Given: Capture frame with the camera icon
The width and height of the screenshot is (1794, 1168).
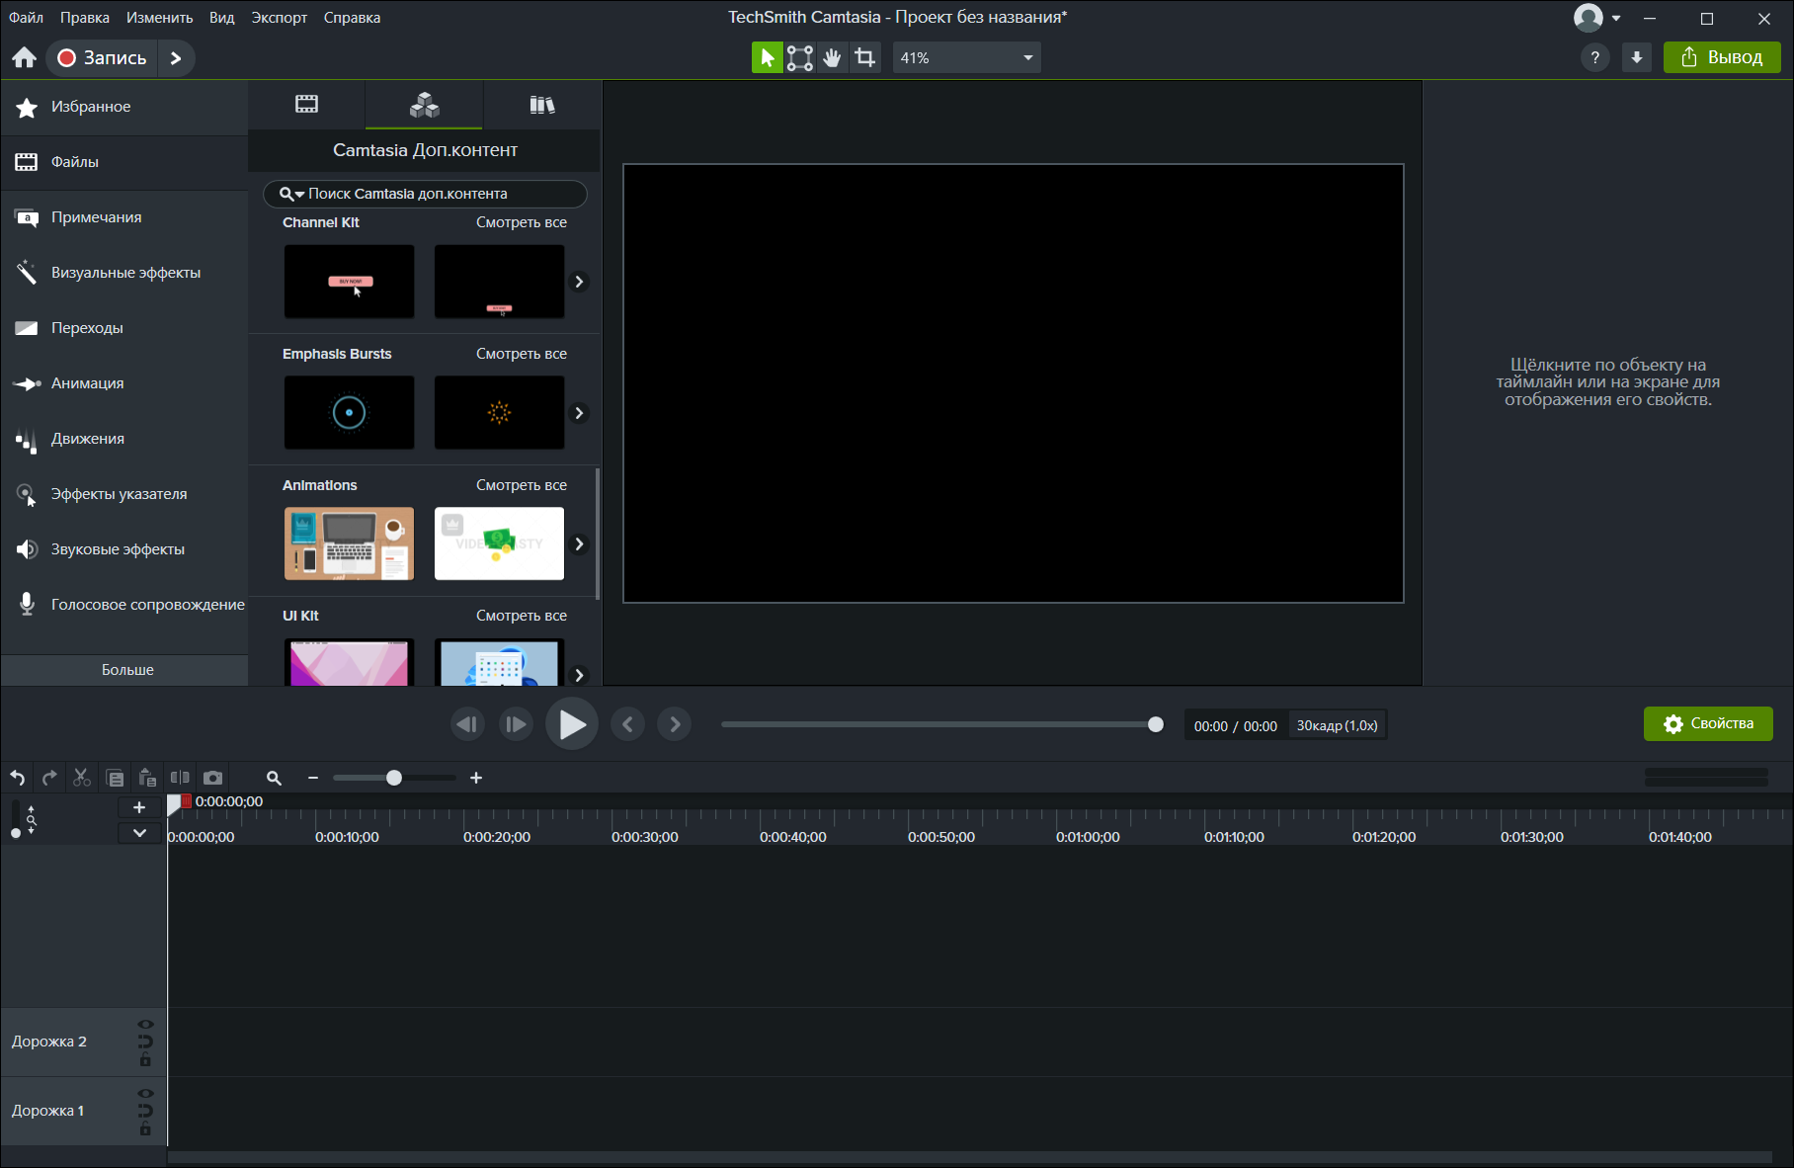Looking at the screenshot, I should pos(212,778).
